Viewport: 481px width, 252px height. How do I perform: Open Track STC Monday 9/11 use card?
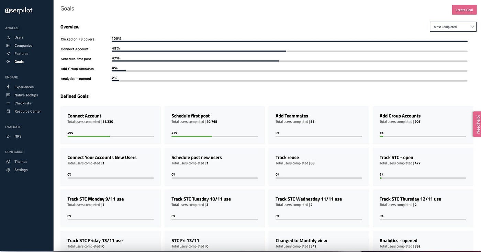111,208
